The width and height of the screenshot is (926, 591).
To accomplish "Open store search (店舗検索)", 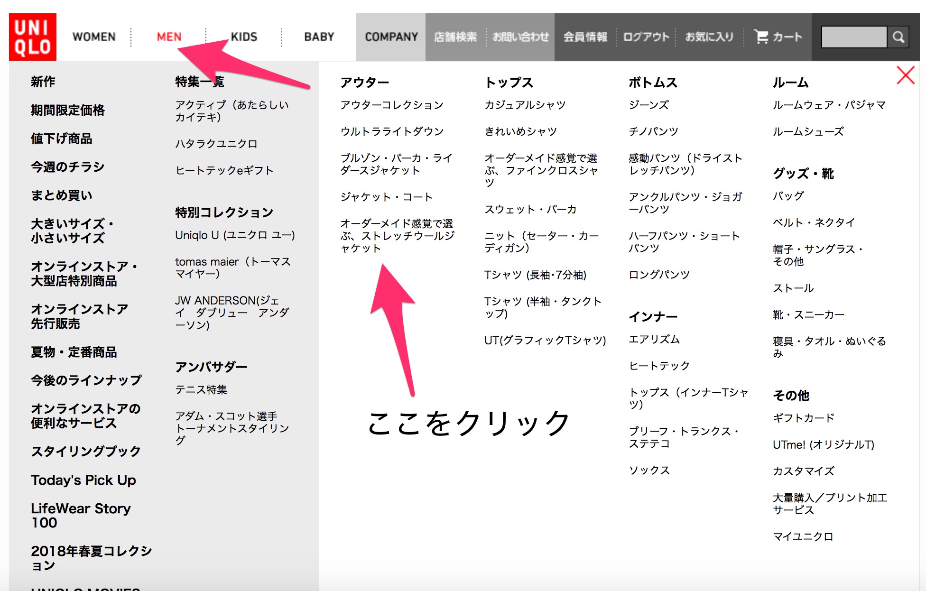I will point(455,37).
